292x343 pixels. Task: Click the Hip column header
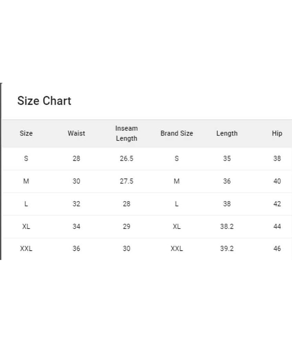(277, 133)
